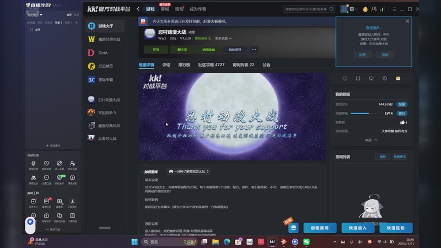Click the store icon beside 创建房间
The height and width of the screenshot is (248, 441).
coord(293,228)
